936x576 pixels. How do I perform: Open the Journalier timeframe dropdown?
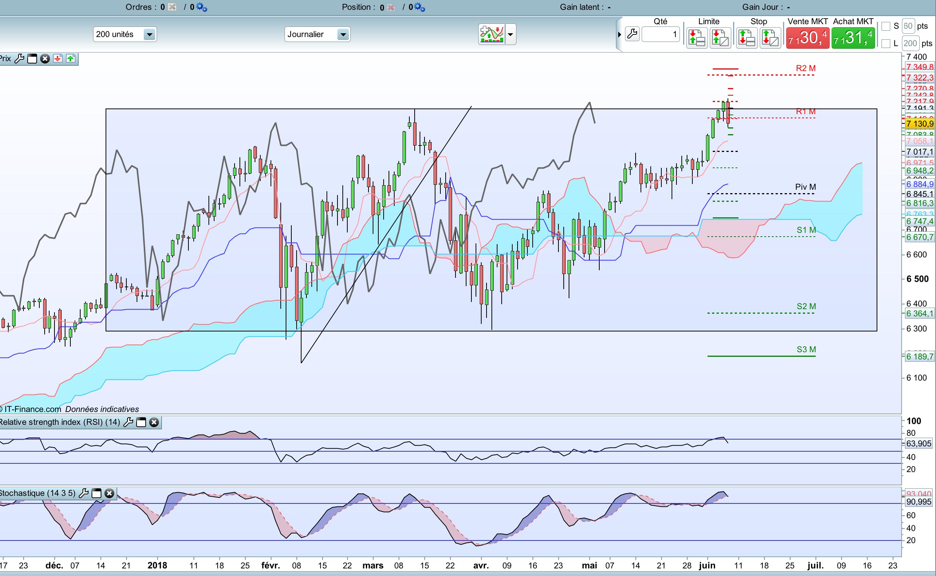click(343, 35)
